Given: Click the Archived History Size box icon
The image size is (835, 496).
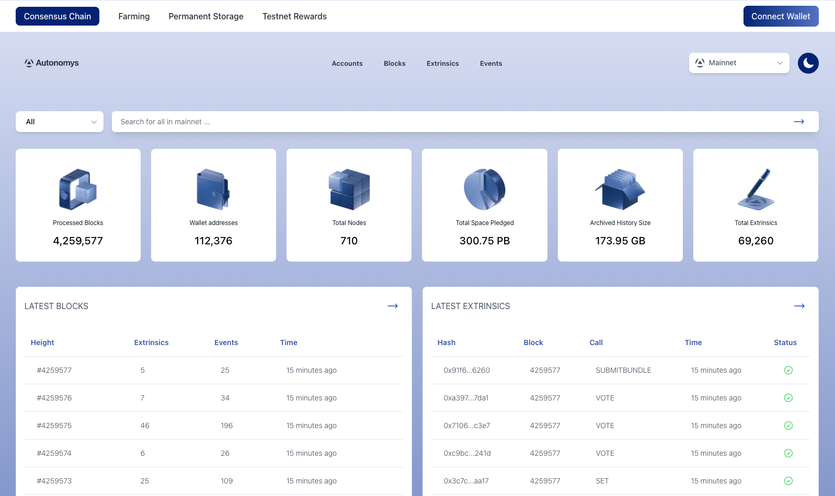Looking at the screenshot, I should (x=620, y=189).
